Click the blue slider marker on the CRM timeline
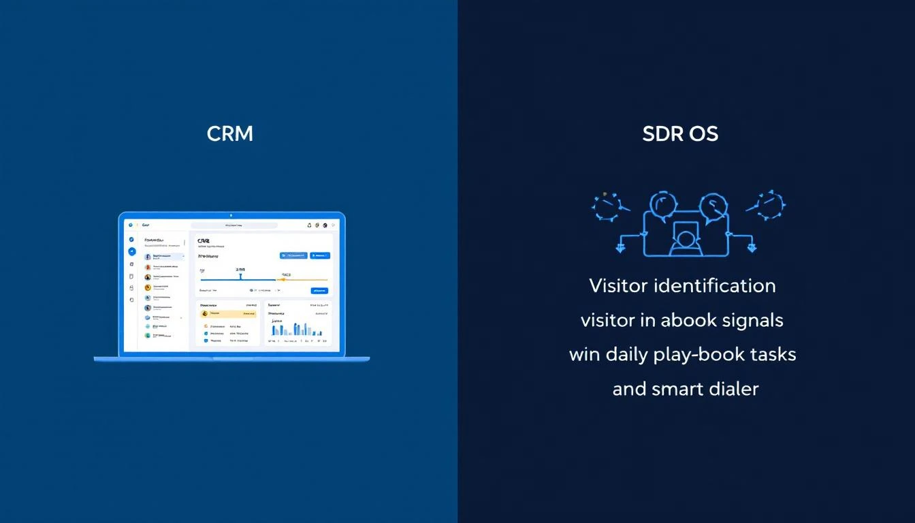The width and height of the screenshot is (915, 523). pos(240,276)
